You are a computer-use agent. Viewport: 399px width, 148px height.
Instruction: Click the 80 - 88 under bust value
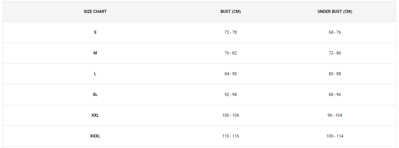pyautogui.click(x=335, y=74)
